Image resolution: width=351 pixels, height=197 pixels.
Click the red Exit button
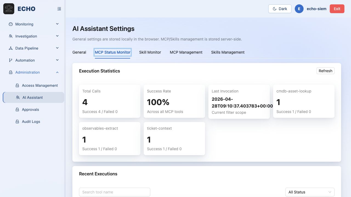pyautogui.click(x=337, y=9)
